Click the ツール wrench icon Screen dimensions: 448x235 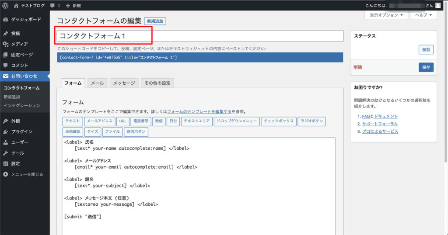click(5, 153)
